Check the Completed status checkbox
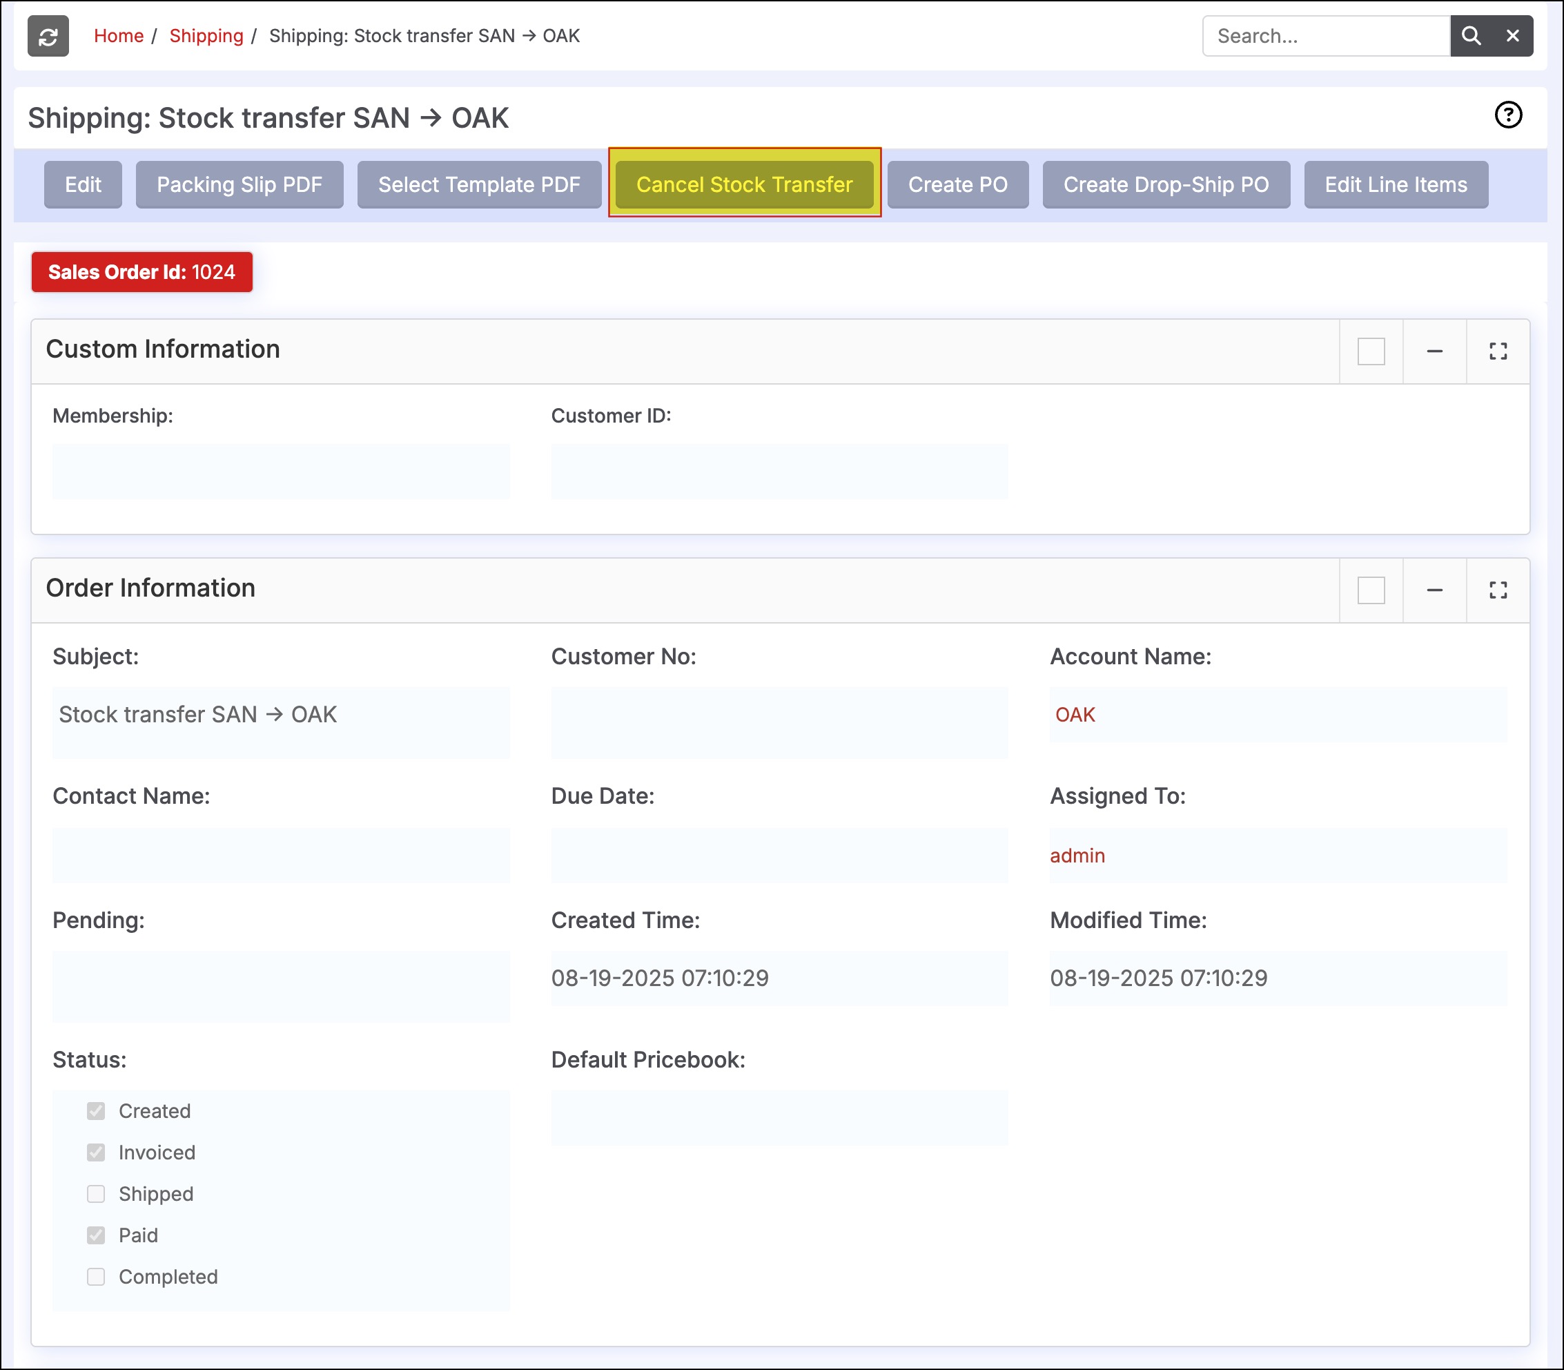 tap(95, 1276)
